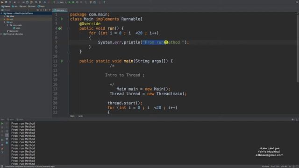This screenshot has height=168, width=299.
Task: Click the Build project toolbar icon
Action: coord(54,2)
